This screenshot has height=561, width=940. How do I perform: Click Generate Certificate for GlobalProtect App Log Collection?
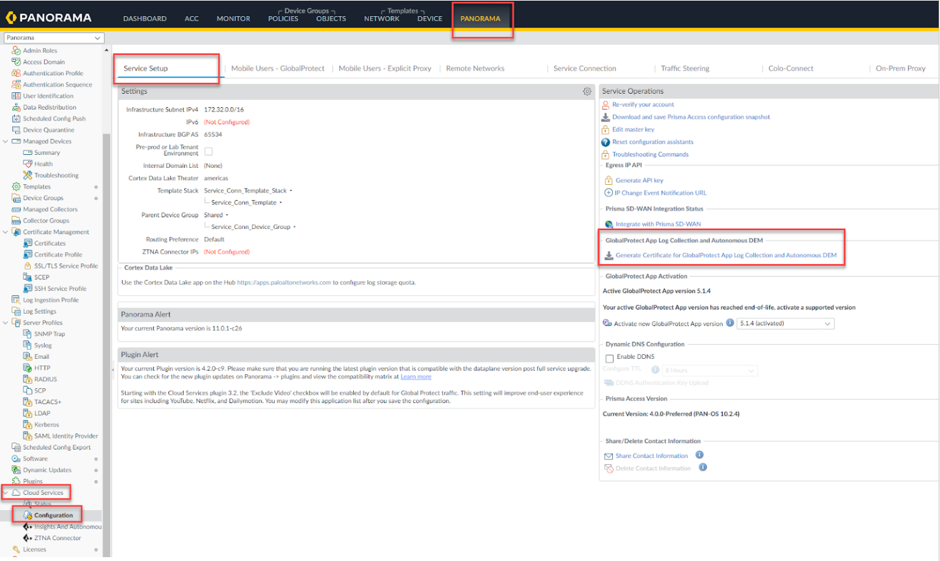[x=726, y=256]
